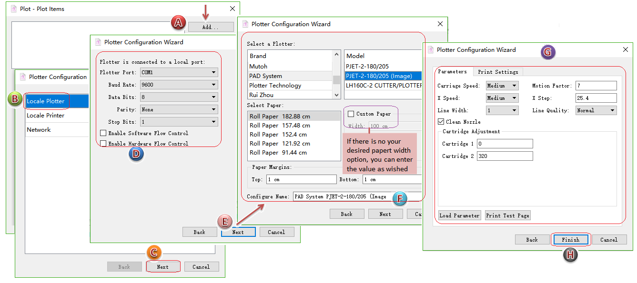Enable Software Flow Control checkbox
Screen dimensions: 637x283
(103, 134)
